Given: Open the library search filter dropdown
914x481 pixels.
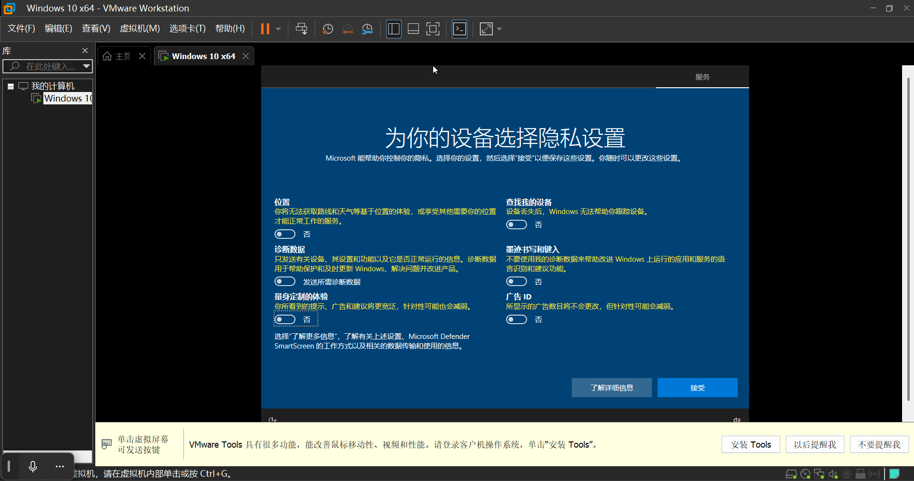Looking at the screenshot, I should tap(86, 66).
